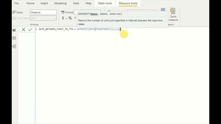Viewport: 221px width, 124px height.
Task: Switch to the Table tools tab
Action: [105, 3]
